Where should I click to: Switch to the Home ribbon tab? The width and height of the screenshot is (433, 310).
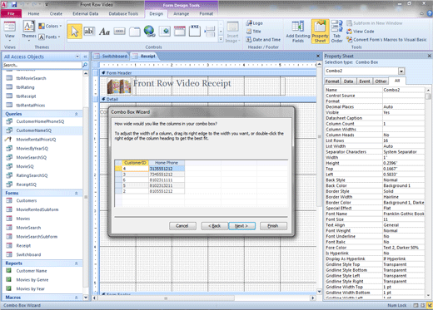coord(33,13)
